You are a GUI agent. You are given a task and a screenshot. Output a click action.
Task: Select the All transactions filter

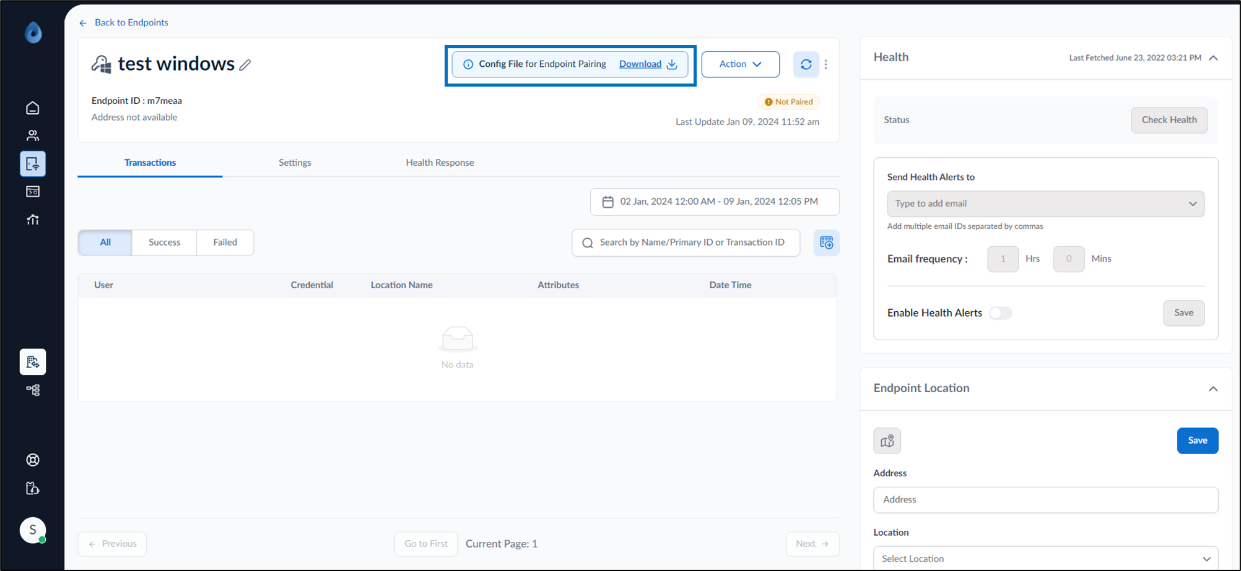pyautogui.click(x=105, y=243)
